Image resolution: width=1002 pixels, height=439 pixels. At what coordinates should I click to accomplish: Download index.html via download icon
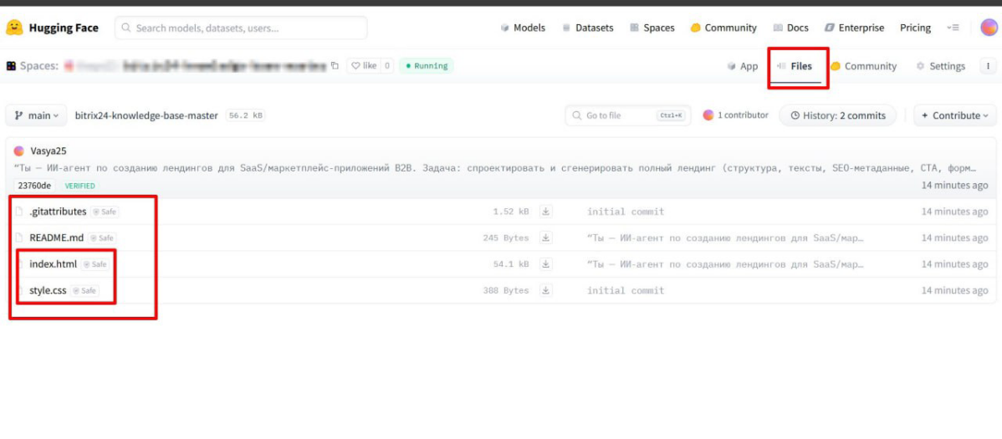tap(545, 264)
